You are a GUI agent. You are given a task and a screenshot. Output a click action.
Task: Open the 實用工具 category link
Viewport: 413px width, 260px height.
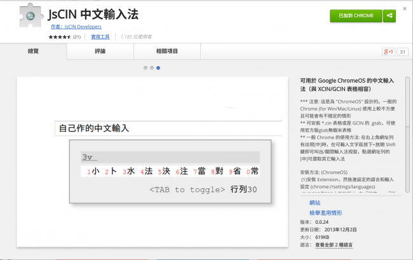(100, 37)
